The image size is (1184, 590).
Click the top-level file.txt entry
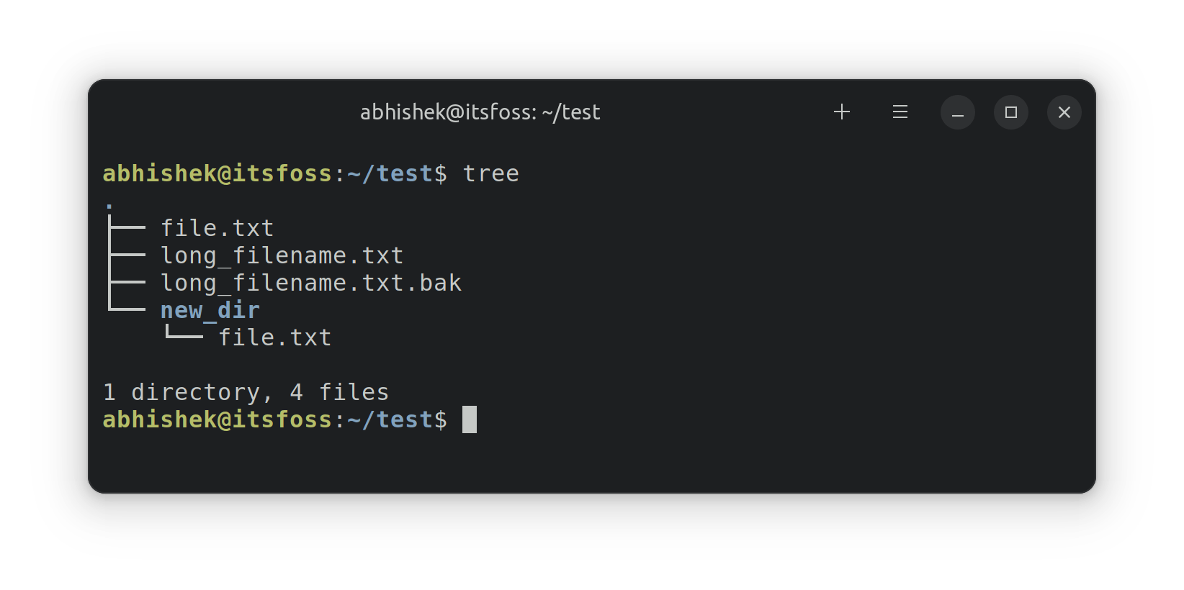pos(216,227)
